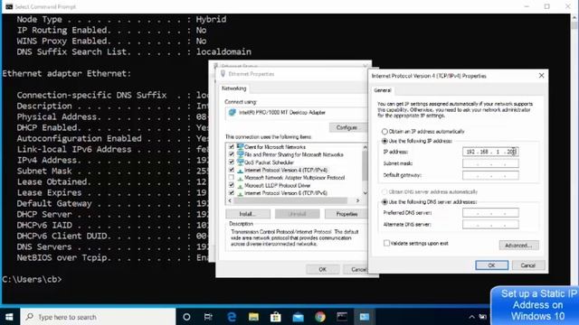Toggle Internet Protocol Version 6 checkbox
This screenshot has height=325, width=579.
(x=232, y=193)
